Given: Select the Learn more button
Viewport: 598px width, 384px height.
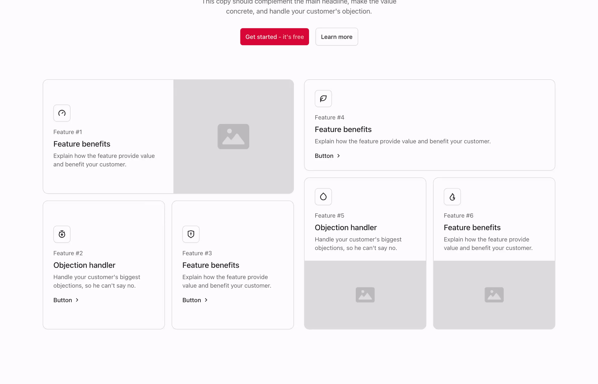Looking at the screenshot, I should (x=336, y=37).
